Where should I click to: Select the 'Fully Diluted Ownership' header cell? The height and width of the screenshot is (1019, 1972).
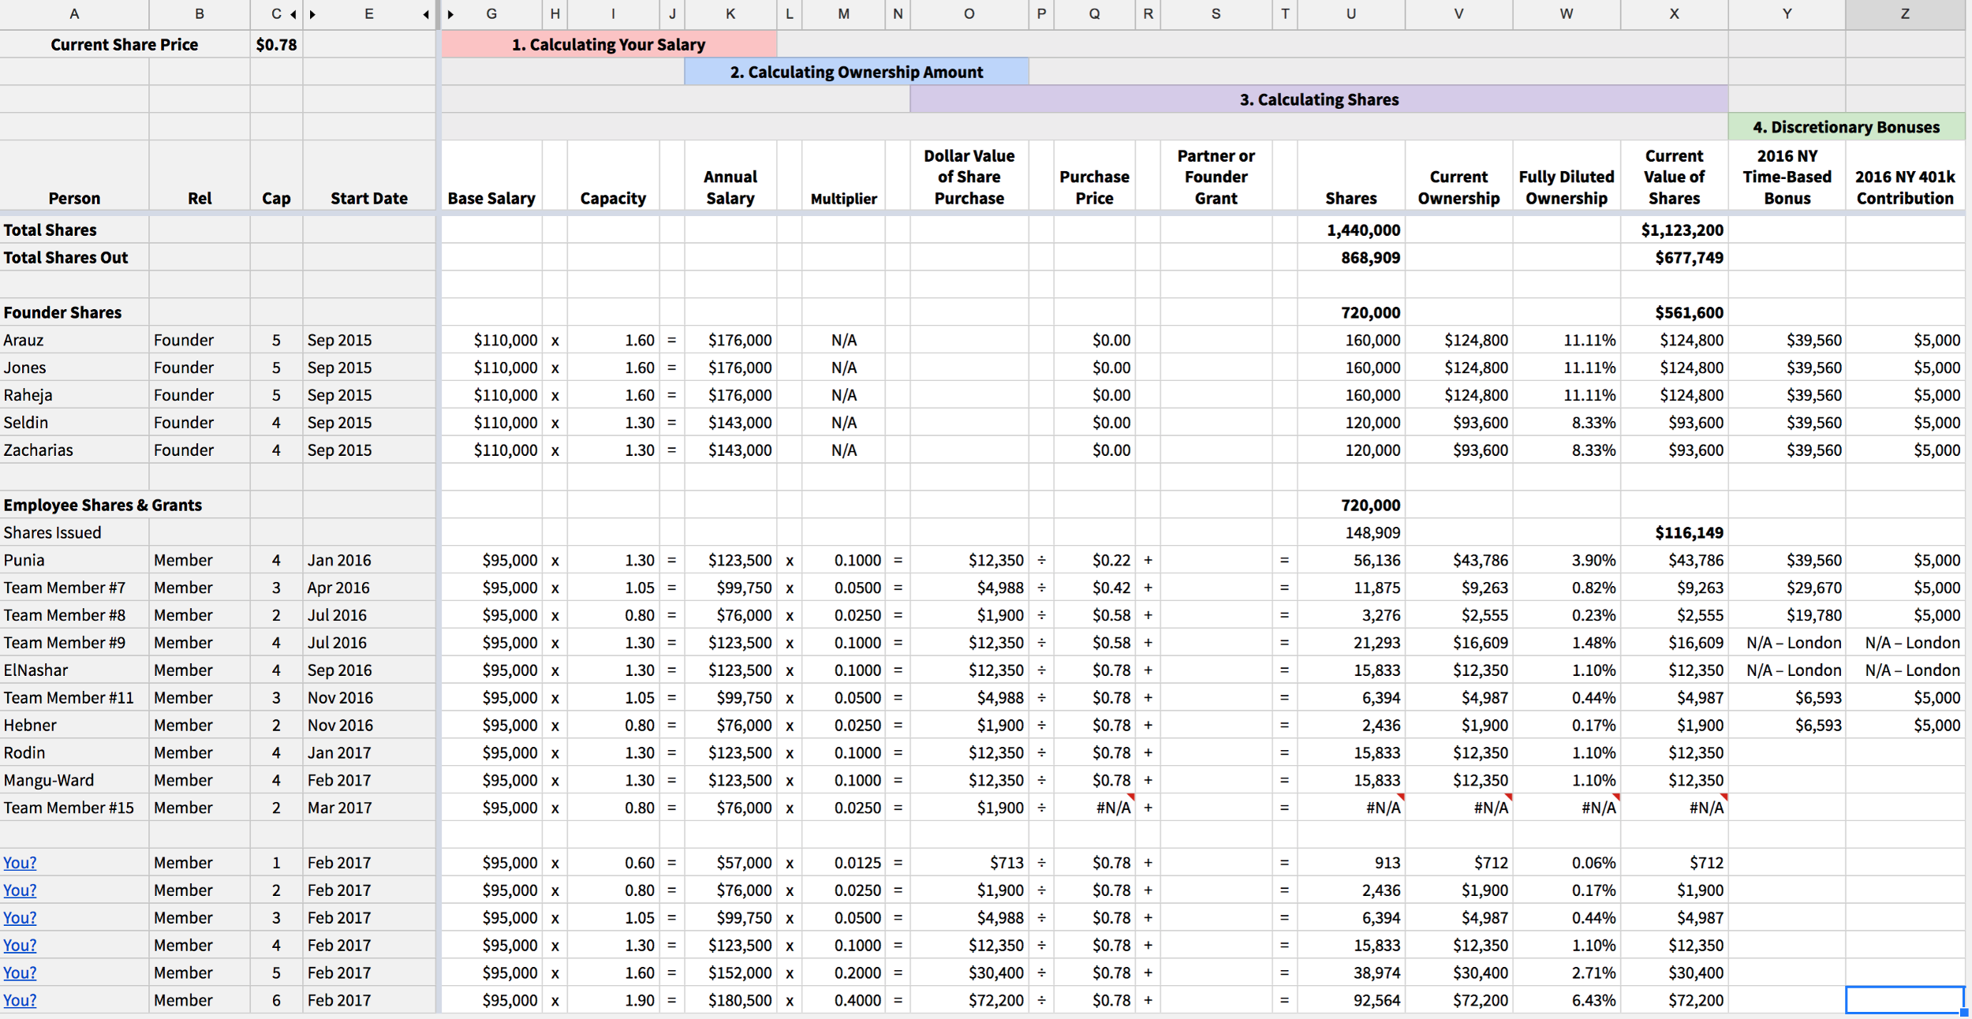1567,175
